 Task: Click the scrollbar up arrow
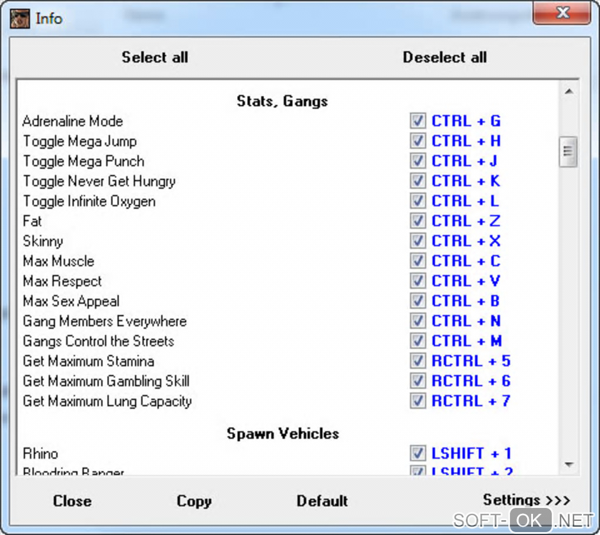tap(568, 92)
